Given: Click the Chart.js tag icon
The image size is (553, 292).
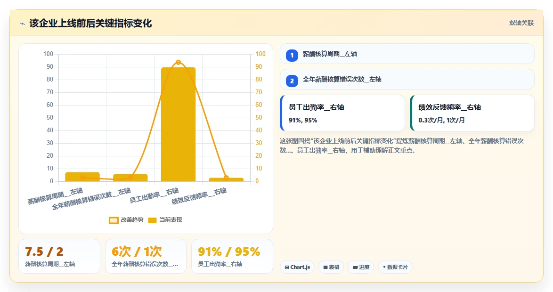Looking at the screenshot, I should (287, 268).
